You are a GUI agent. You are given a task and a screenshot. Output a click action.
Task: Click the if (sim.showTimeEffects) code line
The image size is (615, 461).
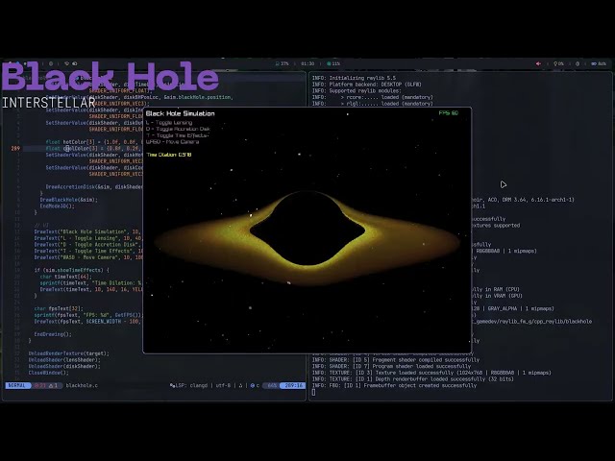[72, 270]
